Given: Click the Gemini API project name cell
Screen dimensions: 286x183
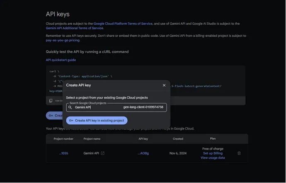Looking at the screenshot, I should (x=91, y=153).
